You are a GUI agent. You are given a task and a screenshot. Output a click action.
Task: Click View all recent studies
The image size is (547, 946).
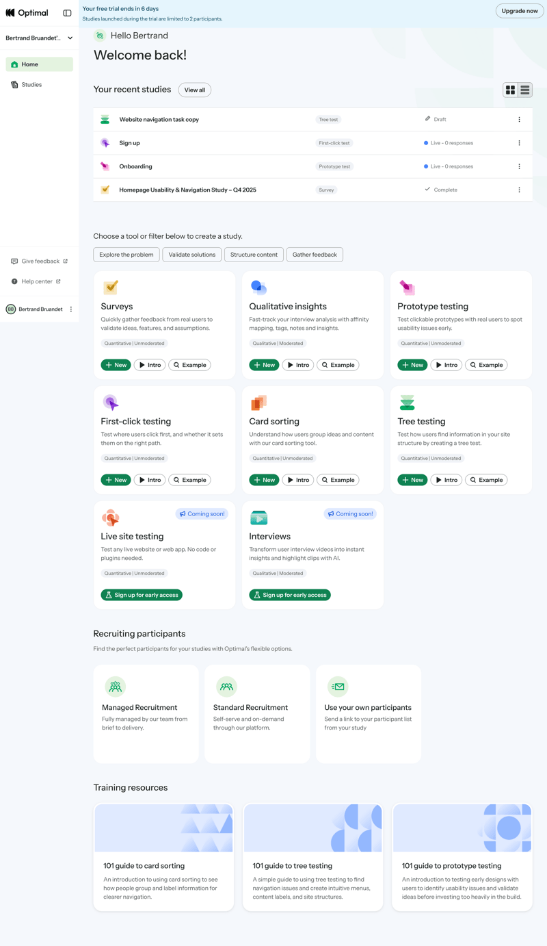[194, 90]
